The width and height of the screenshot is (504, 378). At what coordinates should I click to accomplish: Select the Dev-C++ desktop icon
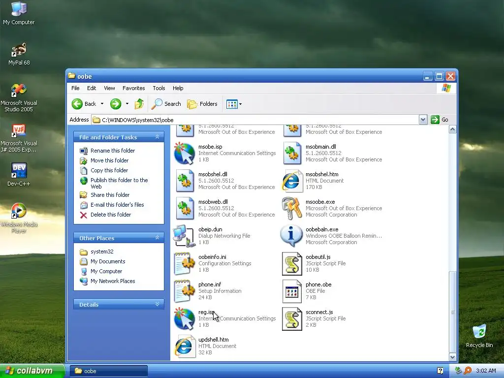coord(19,175)
